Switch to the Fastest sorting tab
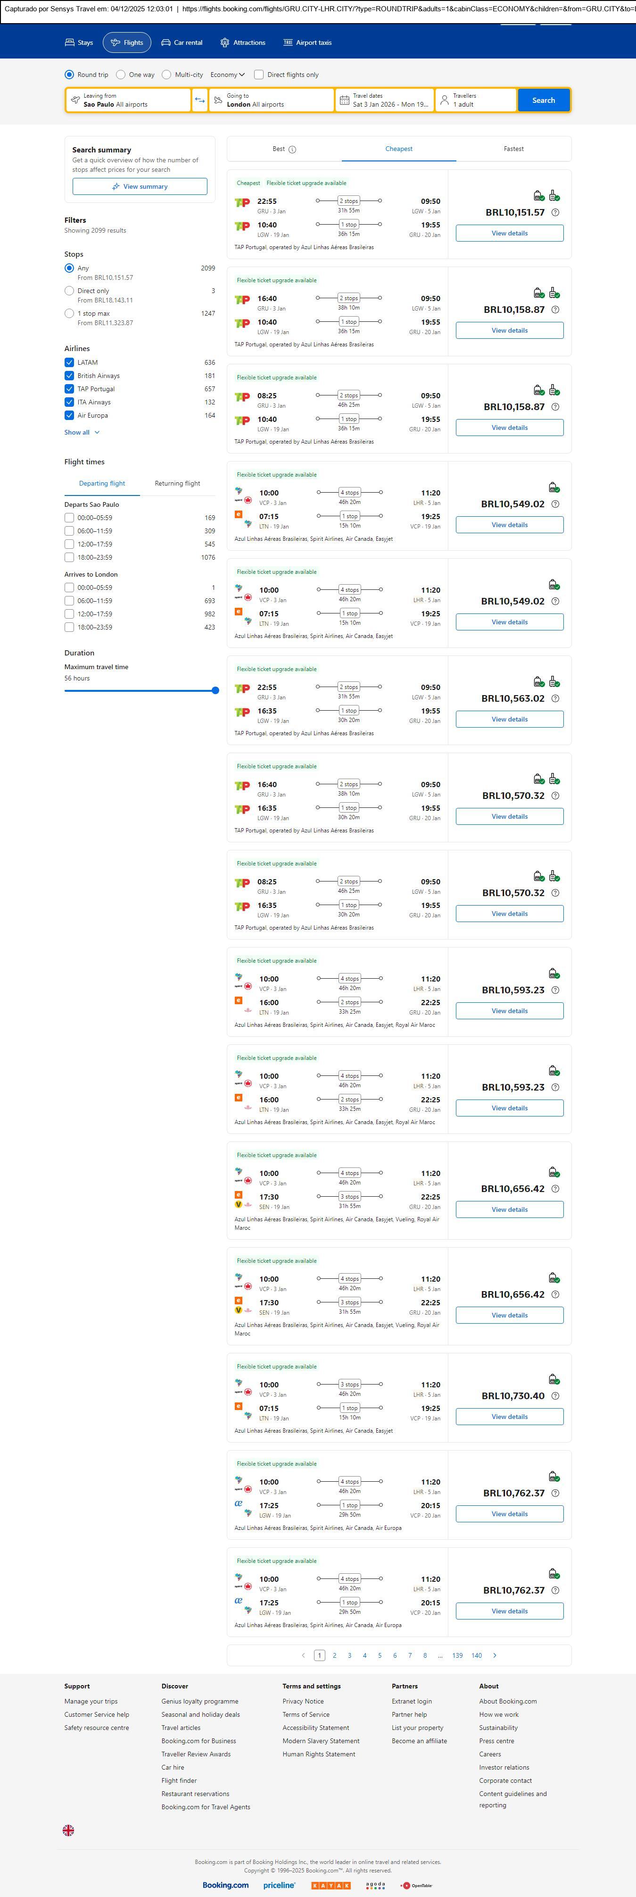Image resolution: width=636 pixels, height=1897 pixels. point(513,149)
